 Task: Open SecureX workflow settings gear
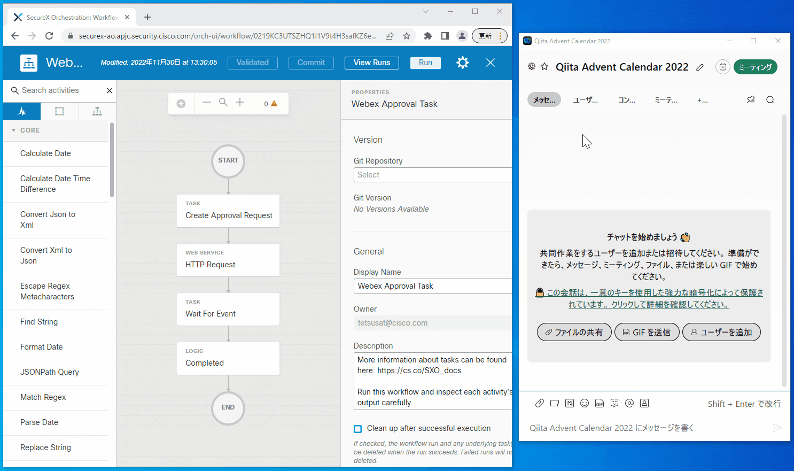tap(462, 63)
